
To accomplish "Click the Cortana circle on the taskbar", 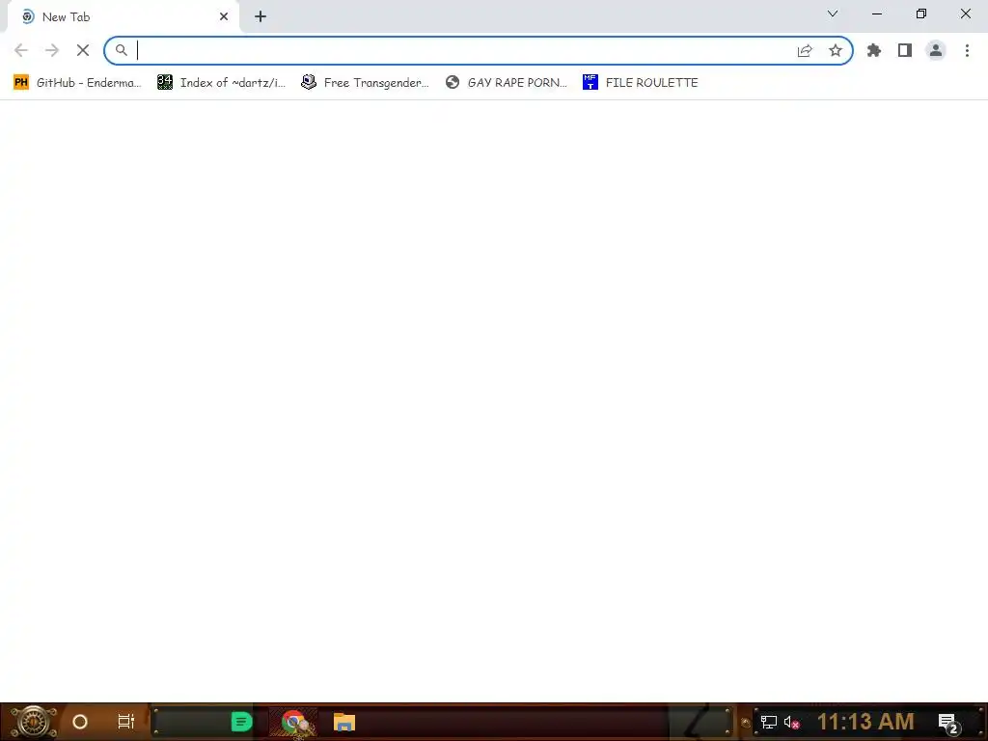I will (80, 722).
